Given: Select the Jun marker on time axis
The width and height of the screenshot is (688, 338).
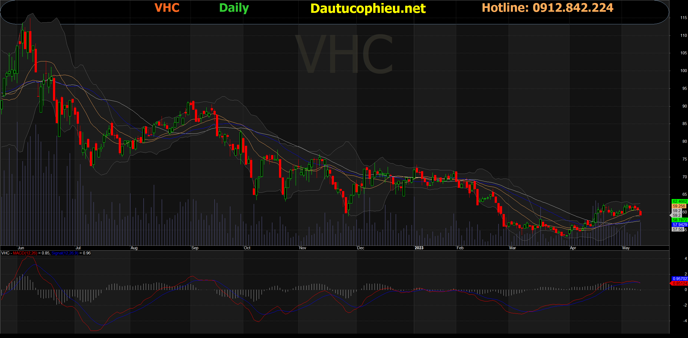Looking at the screenshot, I should pyautogui.click(x=21, y=248).
